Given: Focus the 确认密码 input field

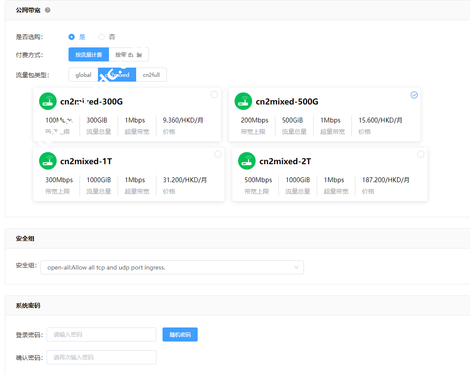Looking at the screenshot, I should coord(101,357).
